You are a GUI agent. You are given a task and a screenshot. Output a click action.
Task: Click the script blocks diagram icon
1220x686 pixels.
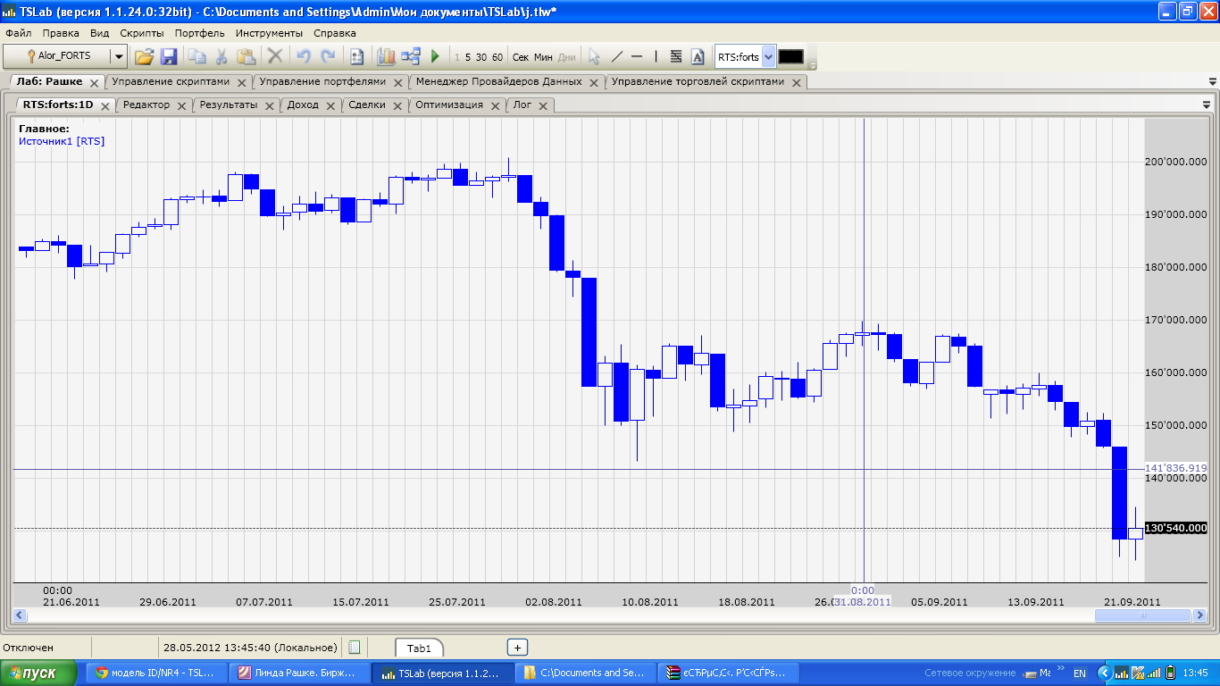(x=411, y=56)
